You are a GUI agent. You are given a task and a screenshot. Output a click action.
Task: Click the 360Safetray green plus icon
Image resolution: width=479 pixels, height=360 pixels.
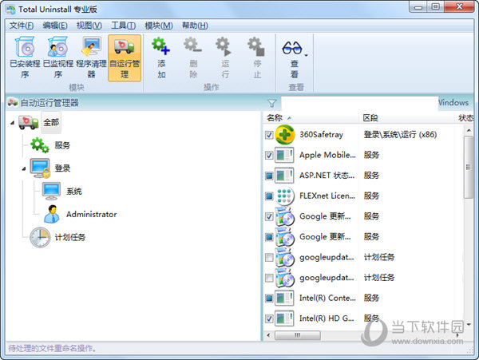(x=285, y=135)
